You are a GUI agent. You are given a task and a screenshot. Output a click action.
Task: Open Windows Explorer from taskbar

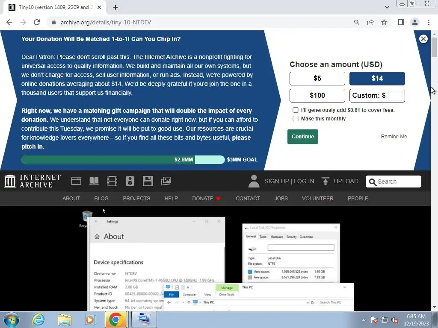pos(65,319)
